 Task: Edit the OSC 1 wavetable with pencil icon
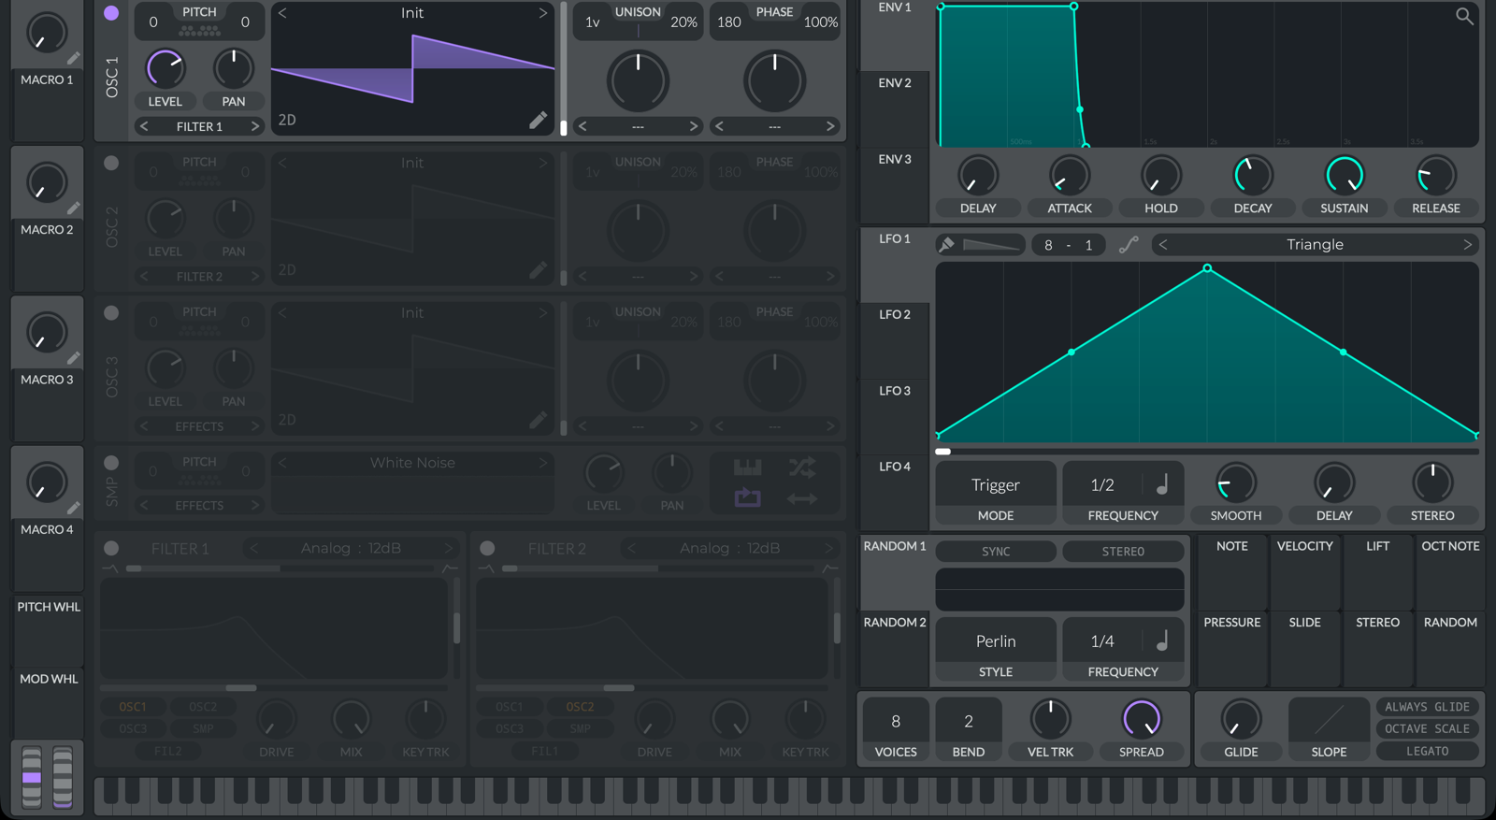coord(538,120)
